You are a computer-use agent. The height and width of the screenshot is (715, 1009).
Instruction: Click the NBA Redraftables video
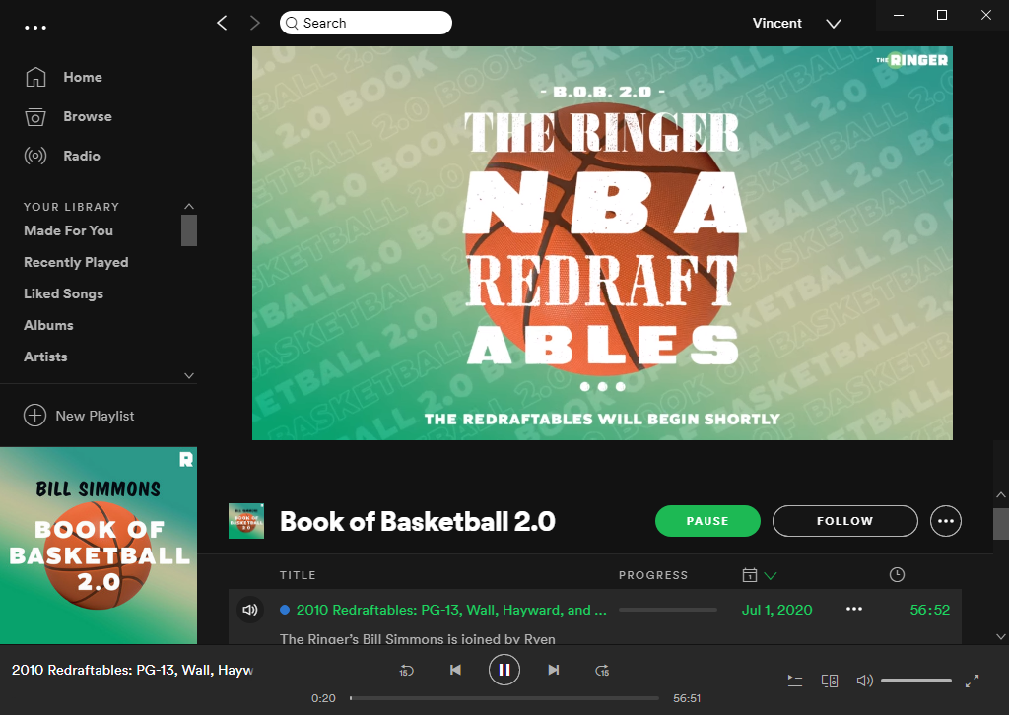coord(602,243)
